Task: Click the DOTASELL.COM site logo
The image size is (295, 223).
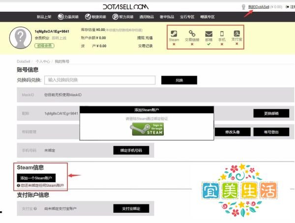Action: tap(126, 7)
